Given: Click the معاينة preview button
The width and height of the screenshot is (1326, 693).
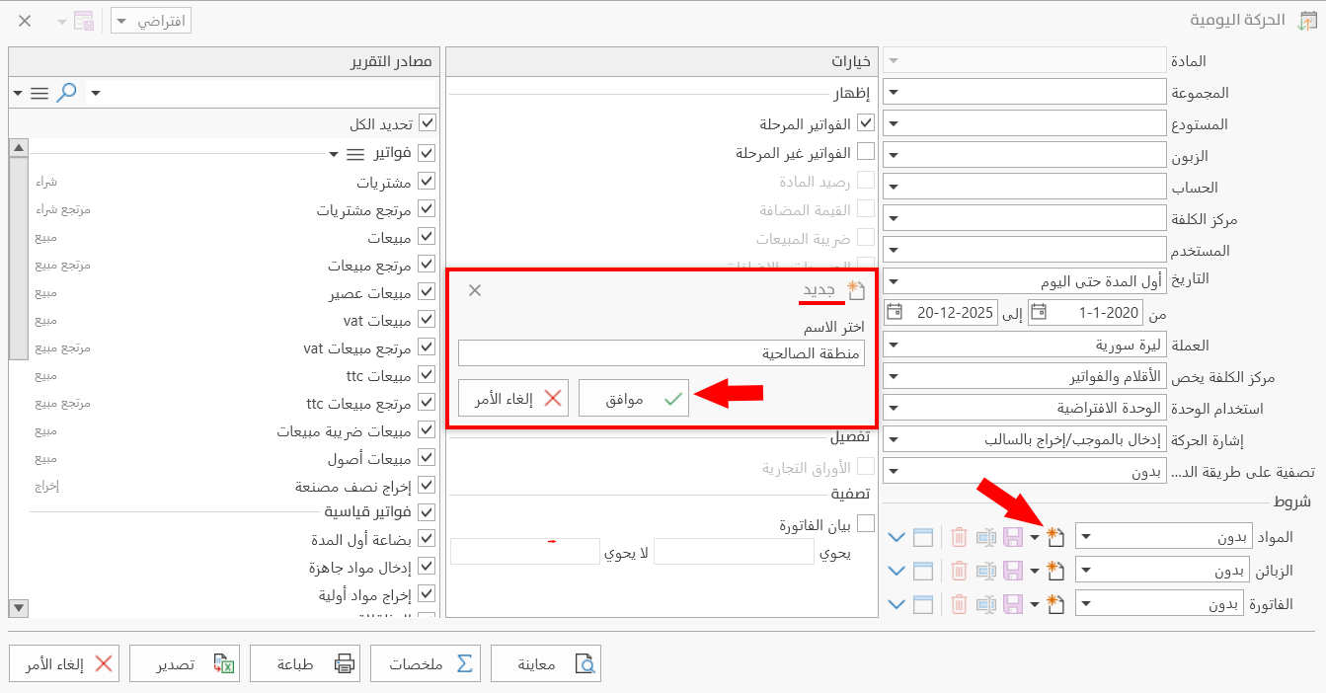Looking at the screenshot, I should (546, 662).
